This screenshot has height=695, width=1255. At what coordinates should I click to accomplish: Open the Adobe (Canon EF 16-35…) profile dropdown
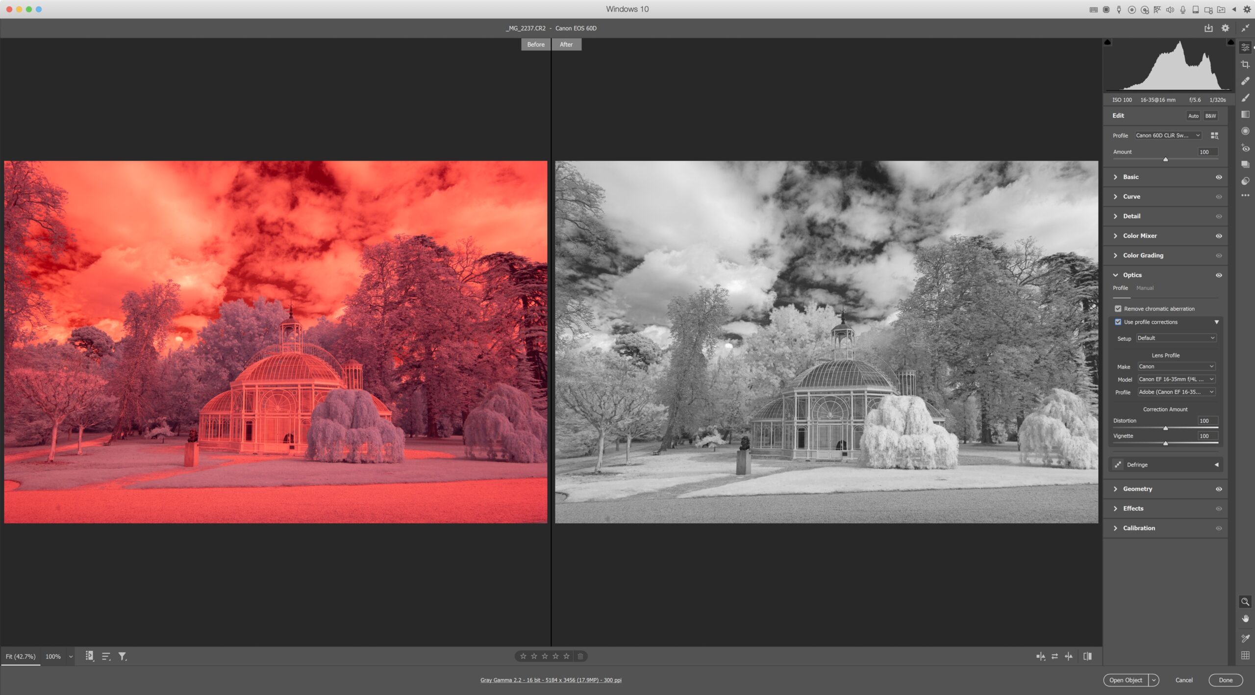pos(1176,392)
